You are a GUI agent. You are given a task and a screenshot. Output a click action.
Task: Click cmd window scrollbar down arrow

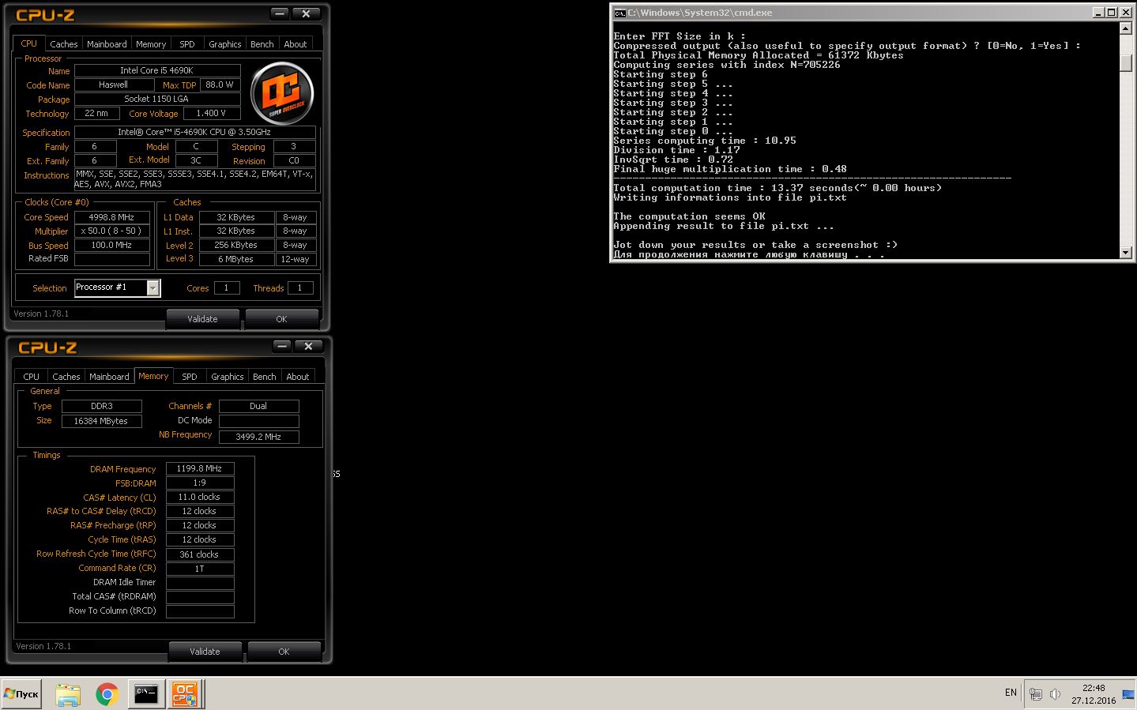click(x=1126, y=252)
